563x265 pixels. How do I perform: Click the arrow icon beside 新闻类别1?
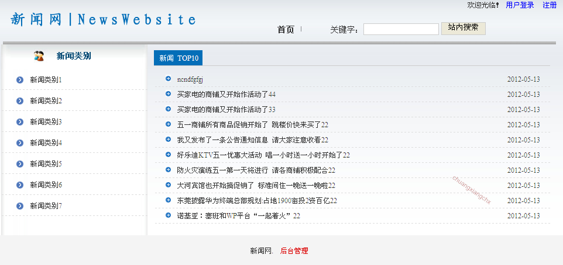[20, 80]
